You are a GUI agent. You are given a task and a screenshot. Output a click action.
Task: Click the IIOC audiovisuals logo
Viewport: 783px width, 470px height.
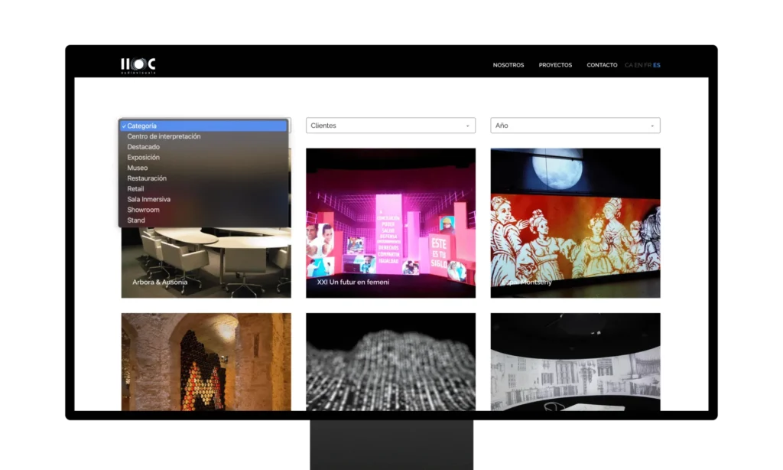(x=138, y=66)
